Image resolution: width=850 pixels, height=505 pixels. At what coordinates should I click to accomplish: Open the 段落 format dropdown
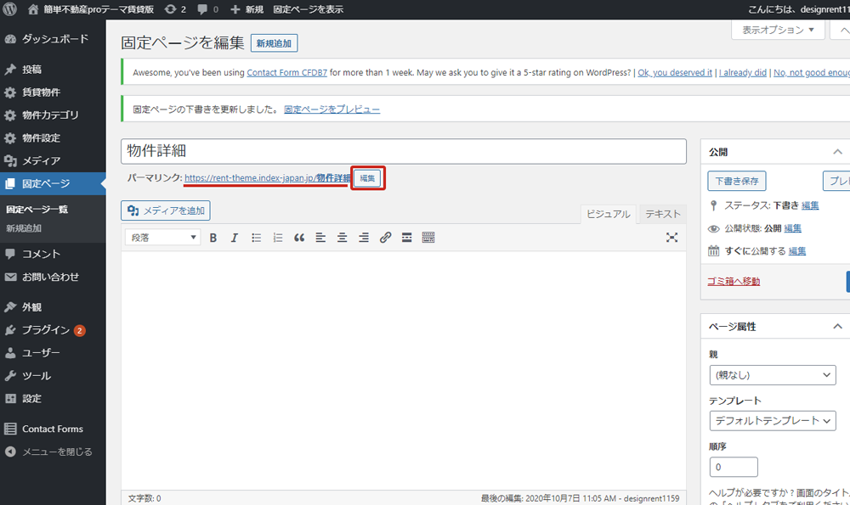162,238
